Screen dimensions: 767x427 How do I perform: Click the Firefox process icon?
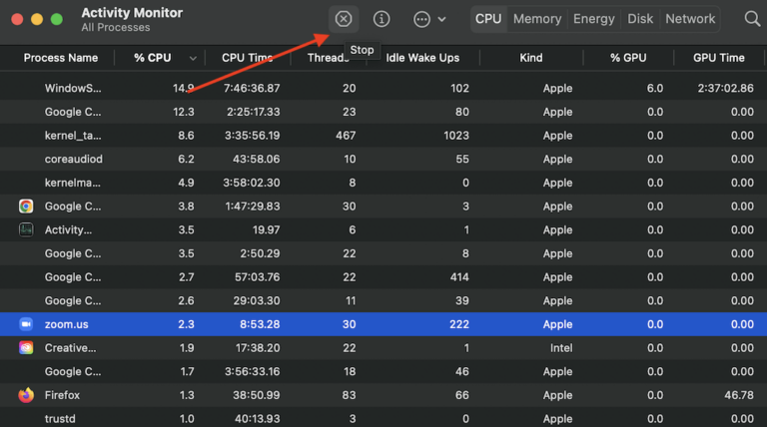coord(26,395)
